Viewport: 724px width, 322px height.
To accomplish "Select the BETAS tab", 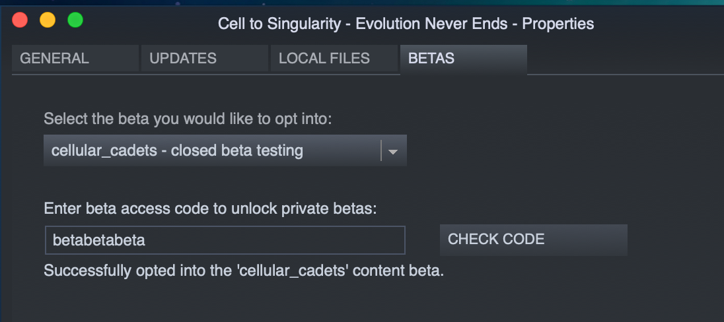I will (x=464, y=59).
